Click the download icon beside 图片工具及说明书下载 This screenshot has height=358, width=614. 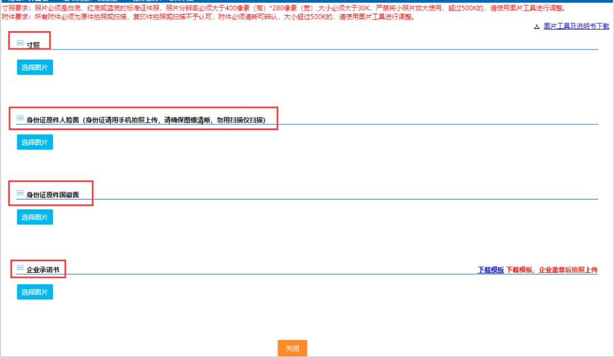click(x=537, y=27)
